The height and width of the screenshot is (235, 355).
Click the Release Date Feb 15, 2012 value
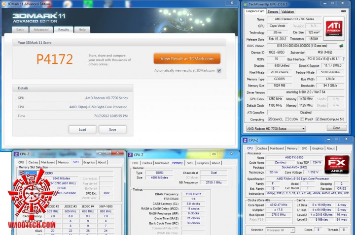tap(278, 39)
